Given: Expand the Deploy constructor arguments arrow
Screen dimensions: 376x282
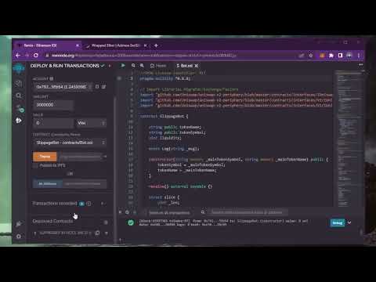Looking at the screenshot, I should pos(105,157).
